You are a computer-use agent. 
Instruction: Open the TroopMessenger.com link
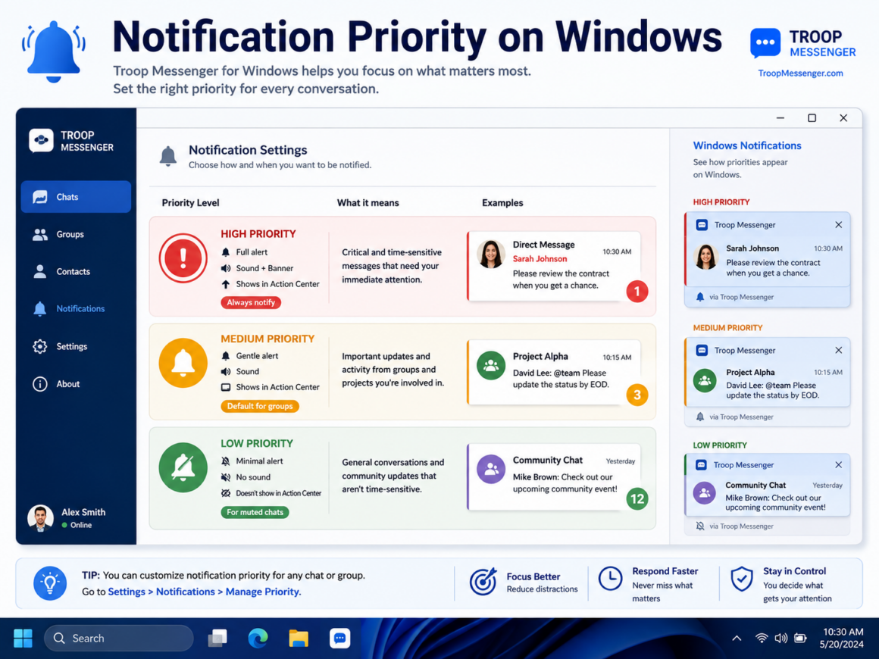tap(800, 73)
